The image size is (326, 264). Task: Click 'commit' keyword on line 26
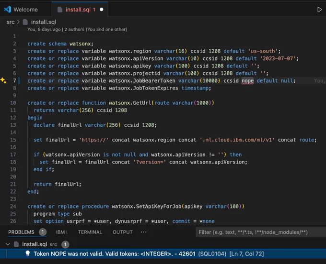tap(181, 221)
